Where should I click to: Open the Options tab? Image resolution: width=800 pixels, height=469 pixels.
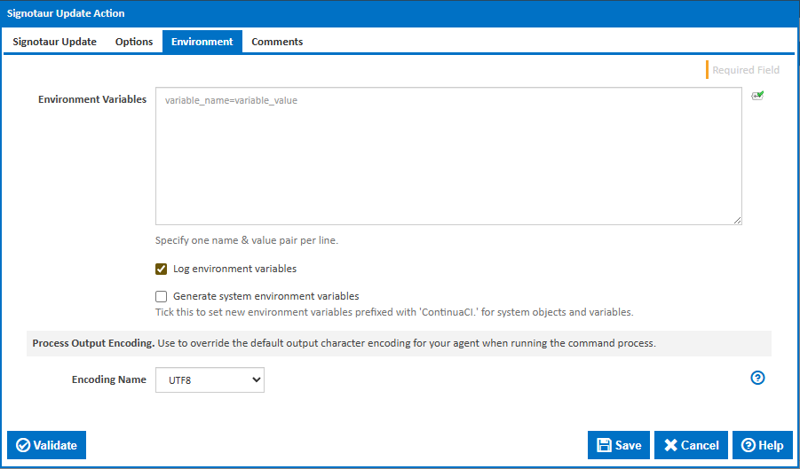pyautogui.click(x=134, y=42)
